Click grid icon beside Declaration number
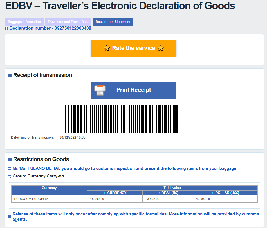The image size is (267, 228). pyautogui.click(x=7, y=28)
